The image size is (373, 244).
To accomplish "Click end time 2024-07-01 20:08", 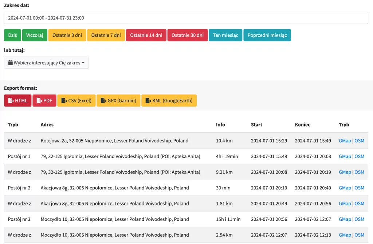I will [x=313, y=156].
